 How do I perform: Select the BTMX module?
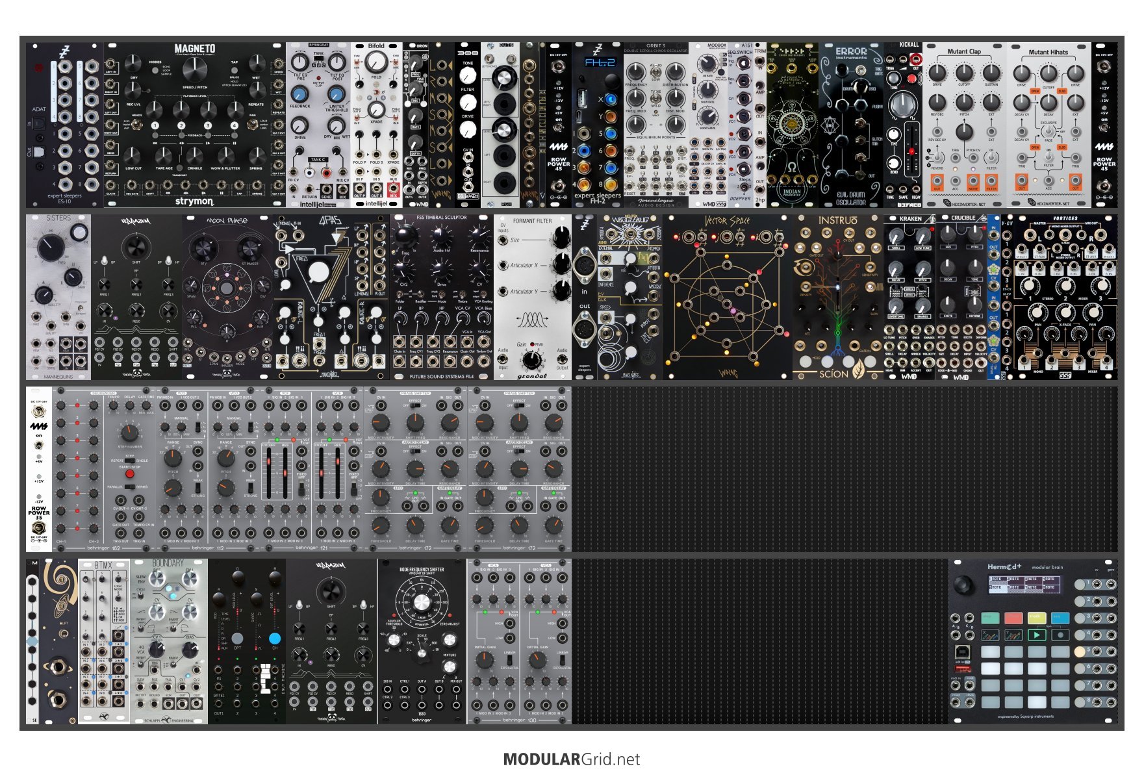[x=104, y=641]
